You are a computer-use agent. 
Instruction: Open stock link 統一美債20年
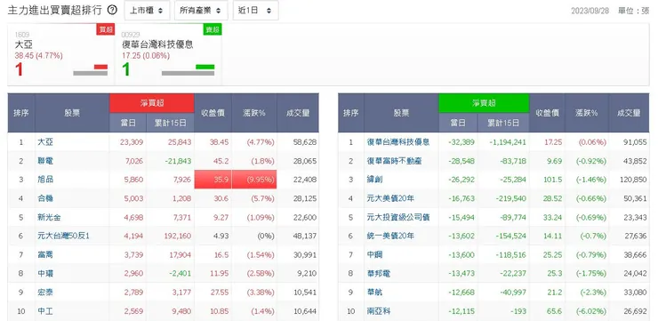coord(390,237)
